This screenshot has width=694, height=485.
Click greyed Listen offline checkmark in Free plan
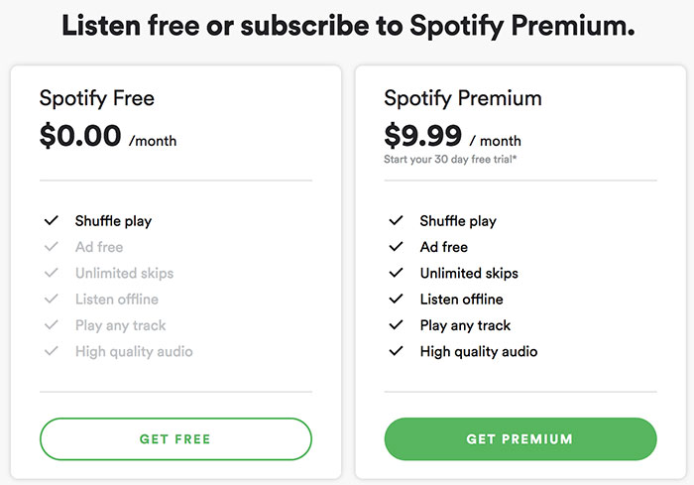click(52, 300)
